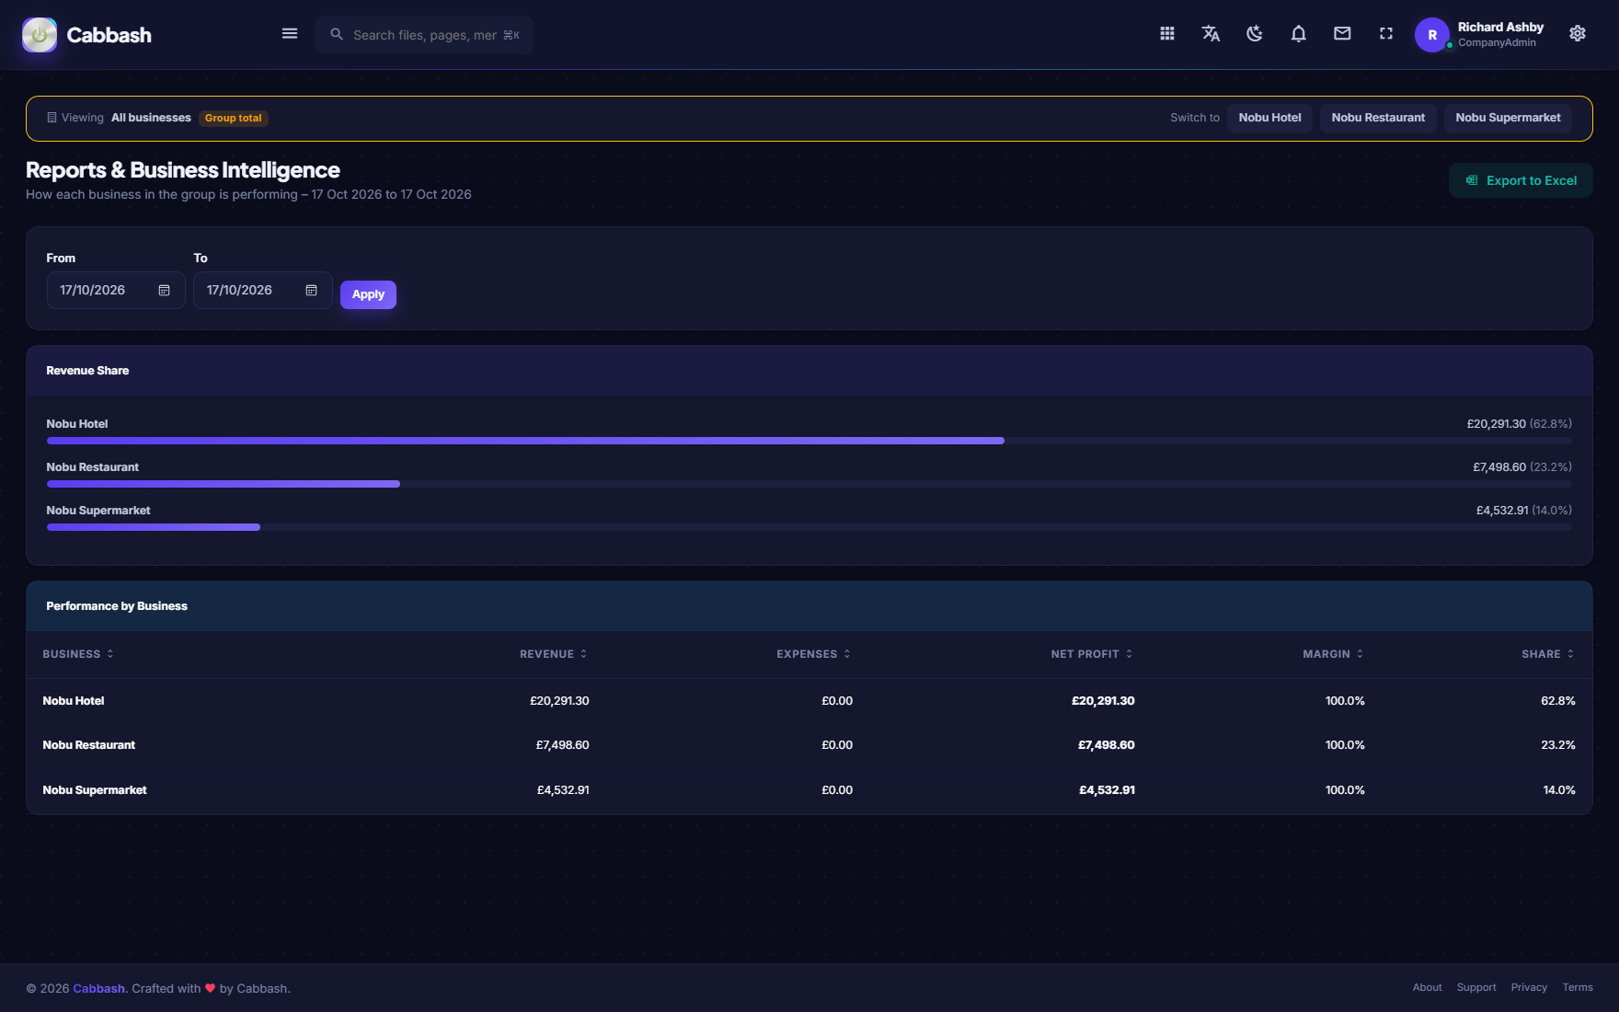The width and height of the screenshot is (1619, 1012).
Task: Follow the Cabbash link in footer
Action: point(98,988)
